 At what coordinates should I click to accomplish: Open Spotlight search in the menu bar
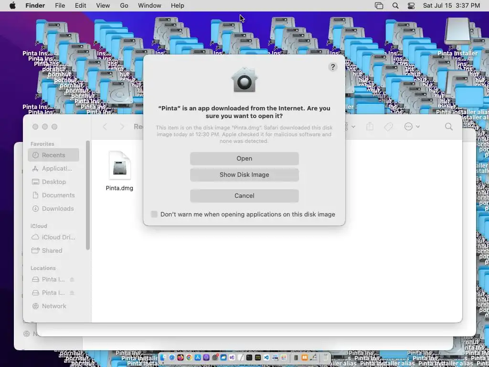click(x=395, y=6)
